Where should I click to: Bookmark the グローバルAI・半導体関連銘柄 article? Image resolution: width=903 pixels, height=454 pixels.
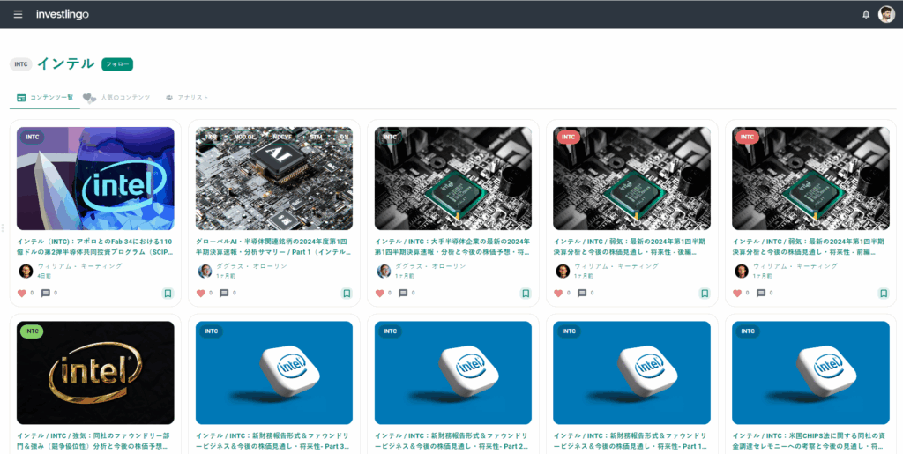tap(347, 294)
